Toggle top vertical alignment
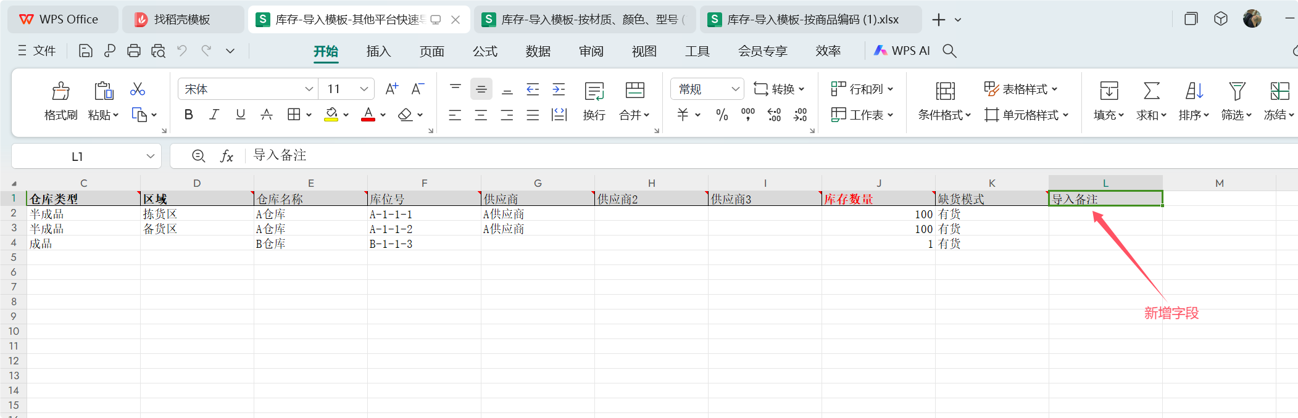 456,89
